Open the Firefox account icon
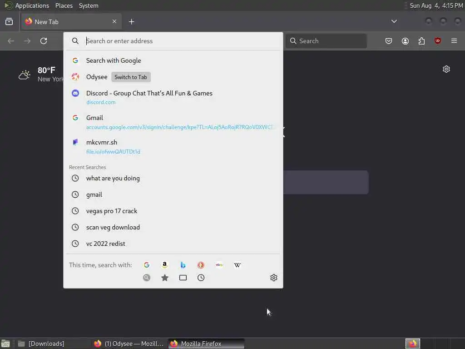Viewport: 465px width, 349px height. 405,41
